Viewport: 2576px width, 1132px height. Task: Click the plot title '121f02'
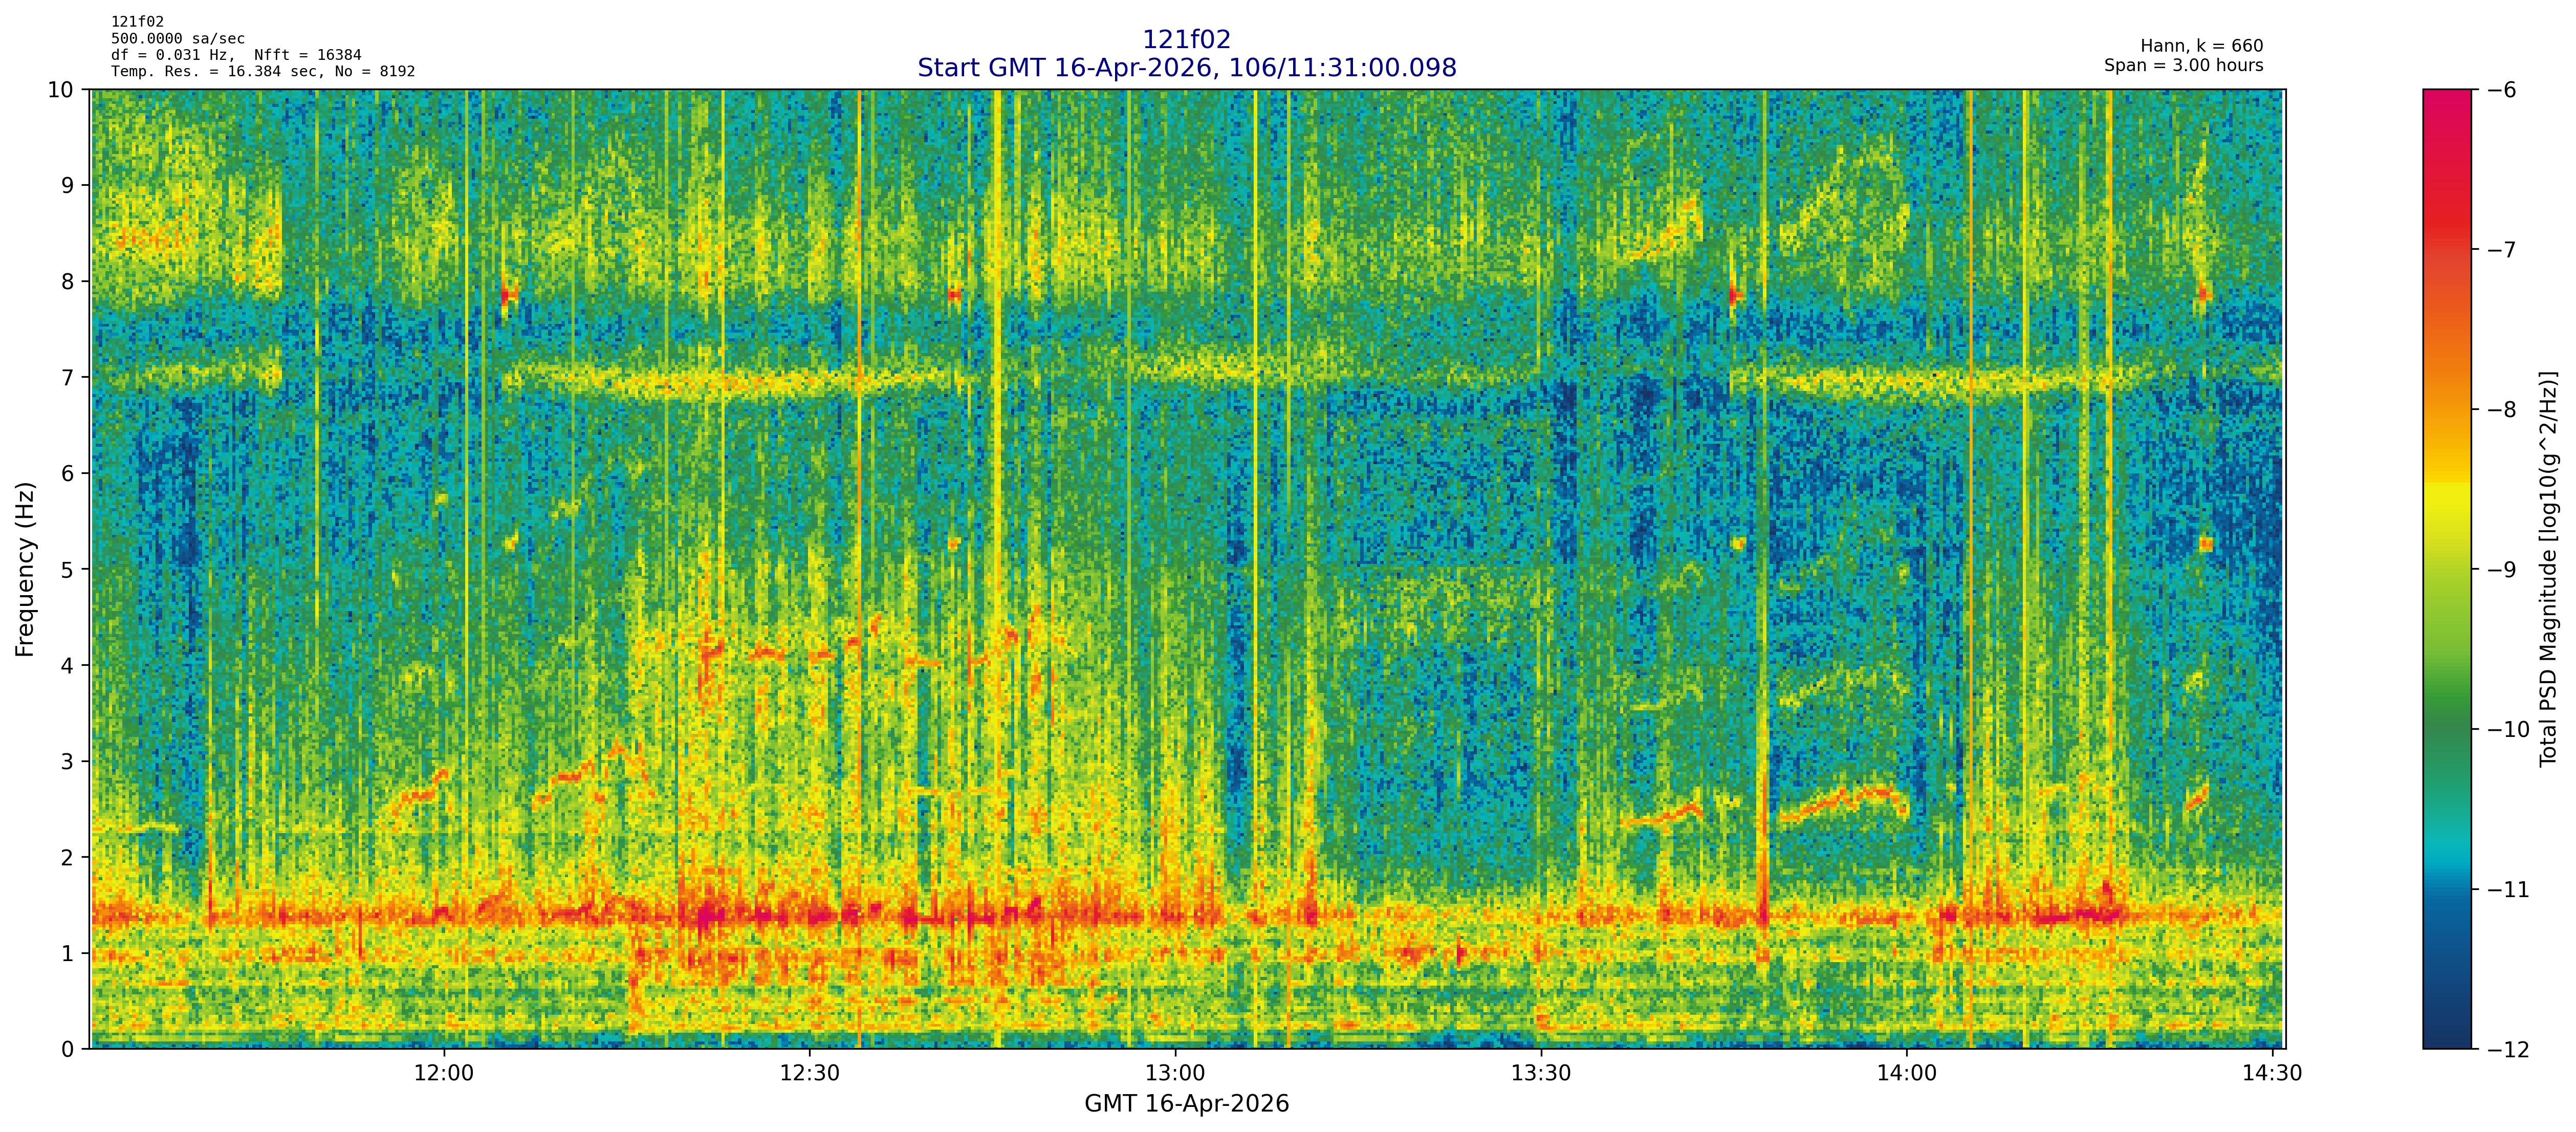click(1186, 40)
